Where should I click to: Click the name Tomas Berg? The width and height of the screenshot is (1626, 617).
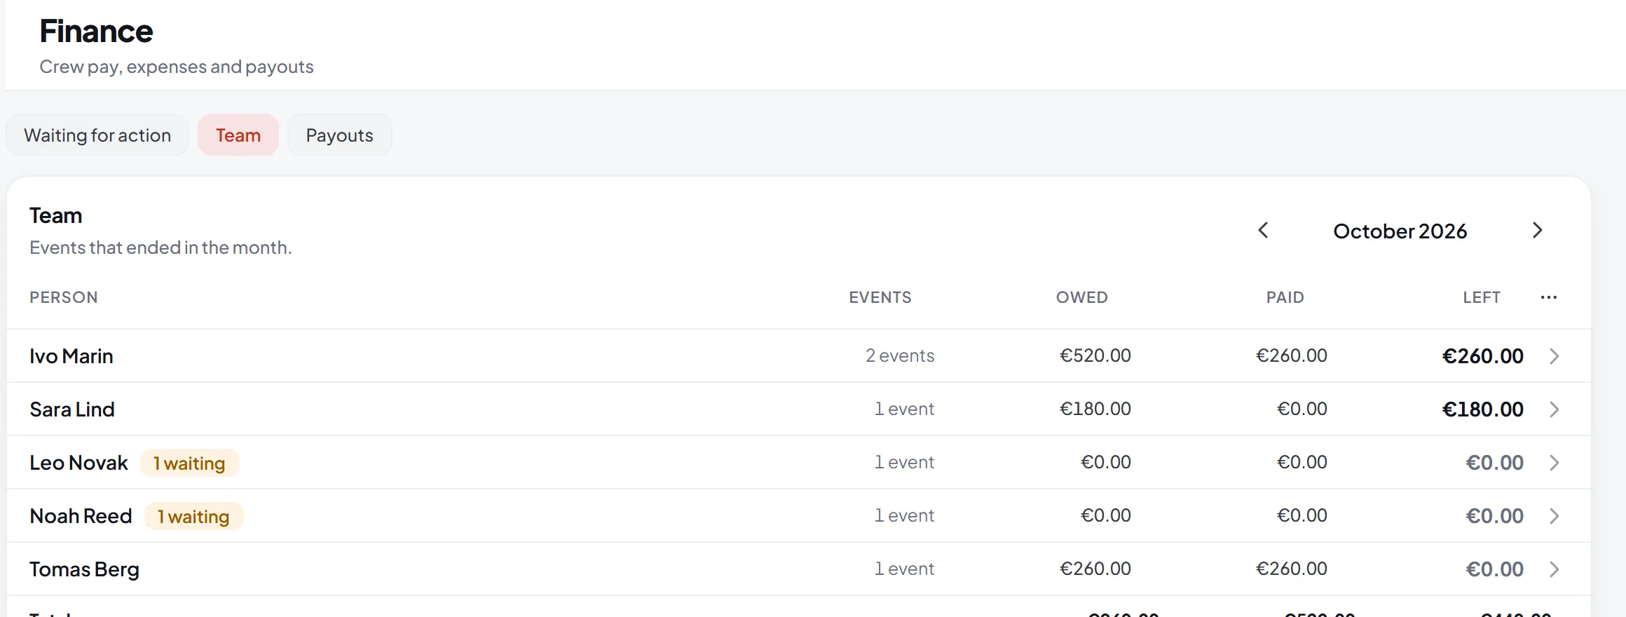pos(84,569)
